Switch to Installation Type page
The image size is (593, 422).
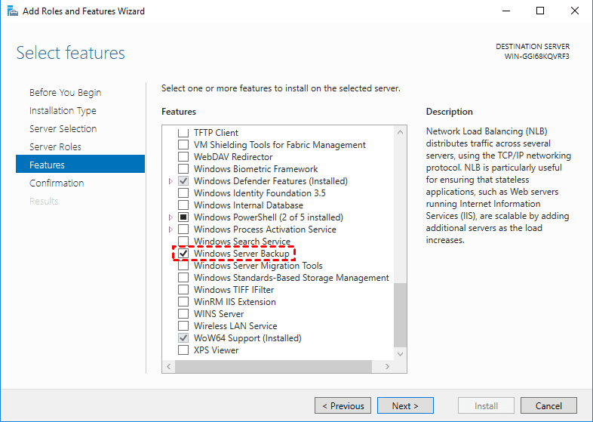click(x=63, y=110)
